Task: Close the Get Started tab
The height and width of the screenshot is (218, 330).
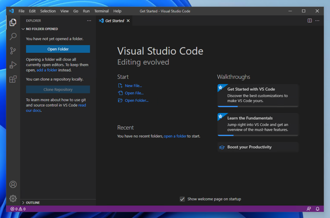Action: click(128, 21)
